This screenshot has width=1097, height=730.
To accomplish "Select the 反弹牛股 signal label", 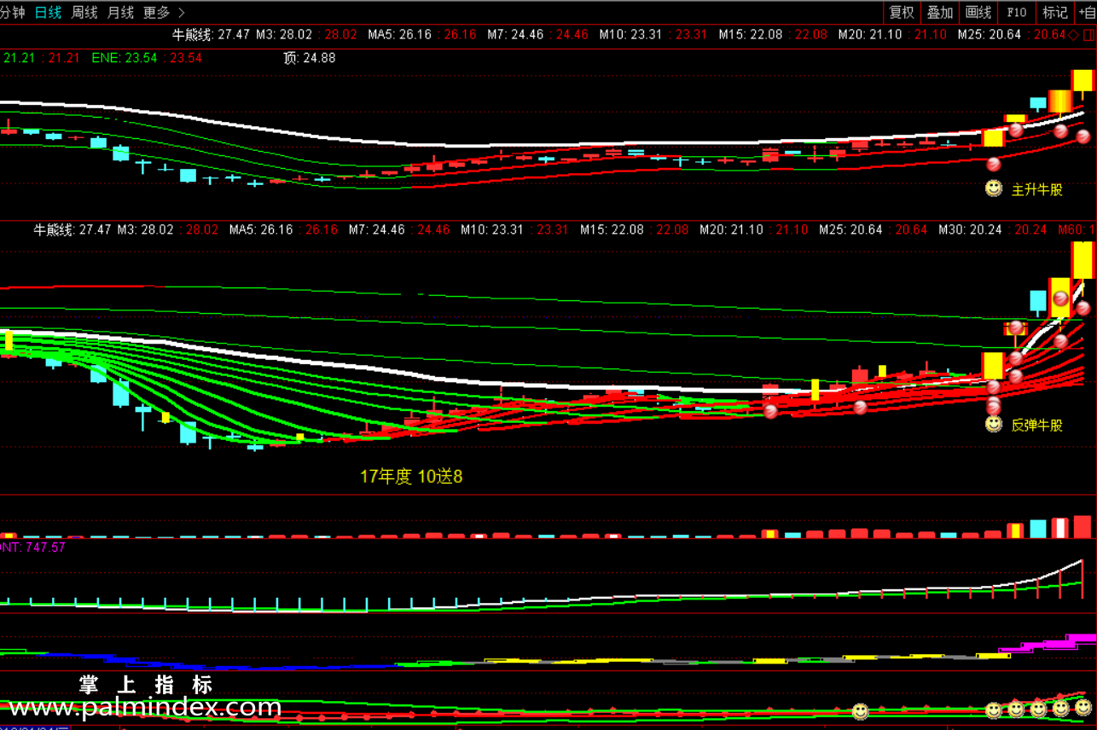I will coord(1037,426).
